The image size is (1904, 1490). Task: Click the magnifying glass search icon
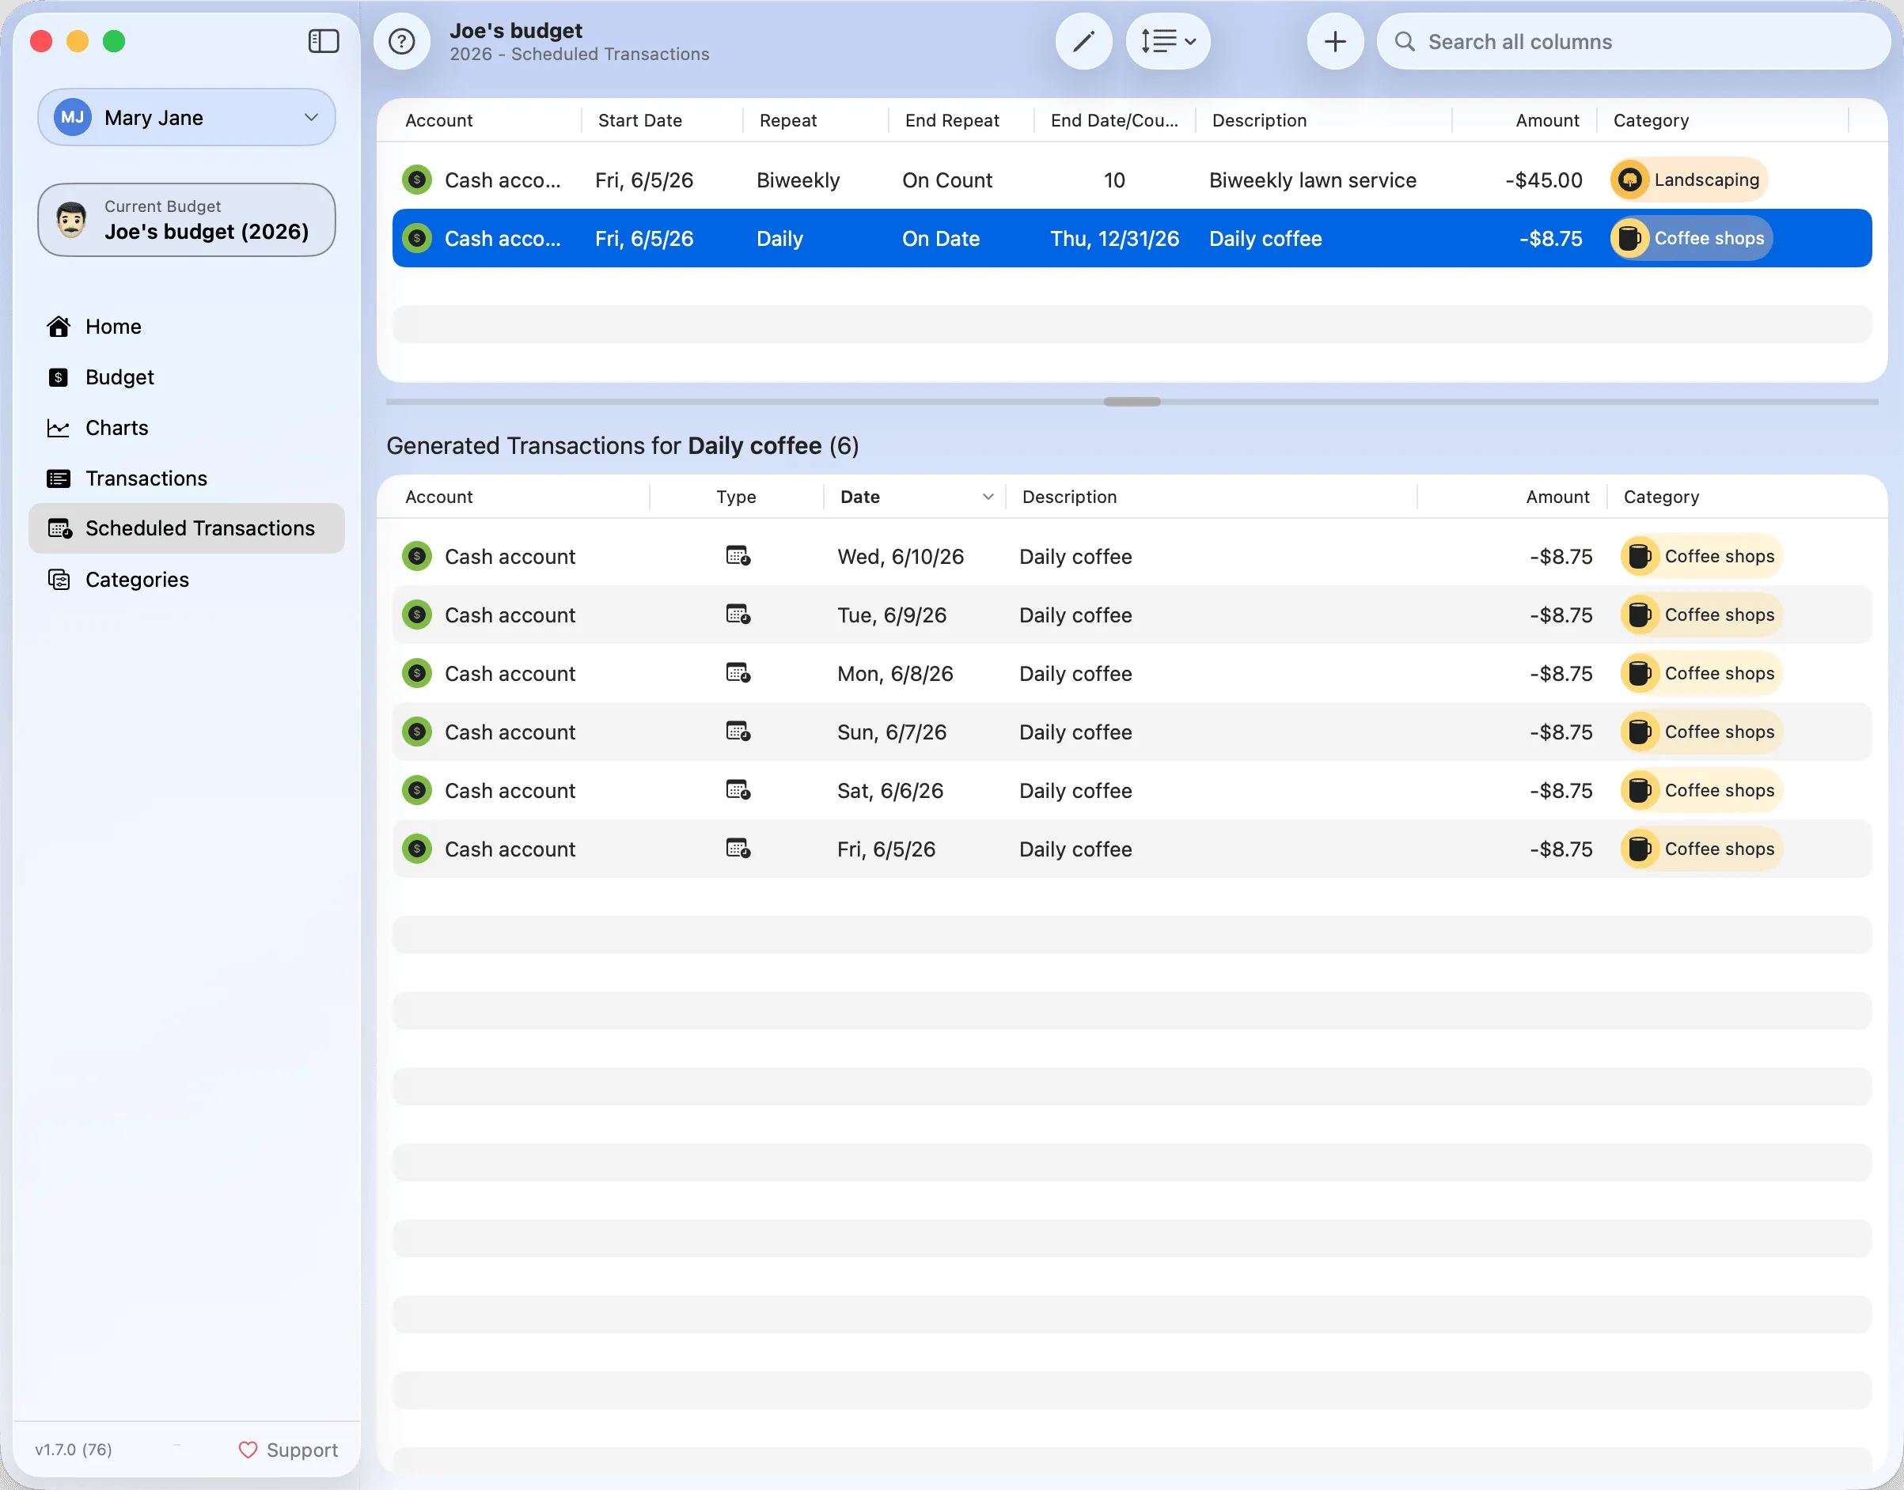coord(1404,41)
